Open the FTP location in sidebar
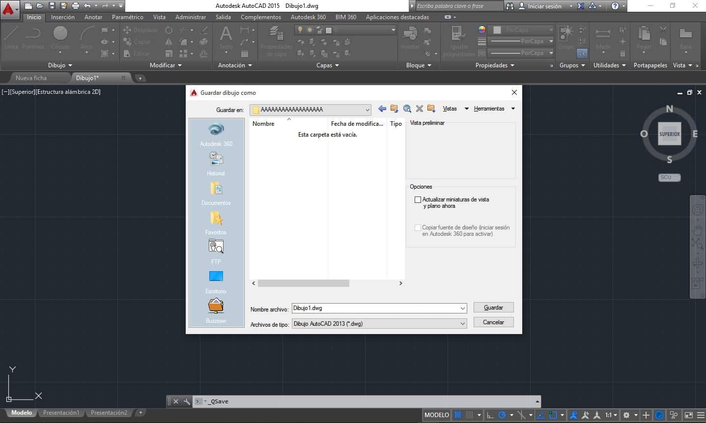The image size is (706, 423). coord(216,252)
